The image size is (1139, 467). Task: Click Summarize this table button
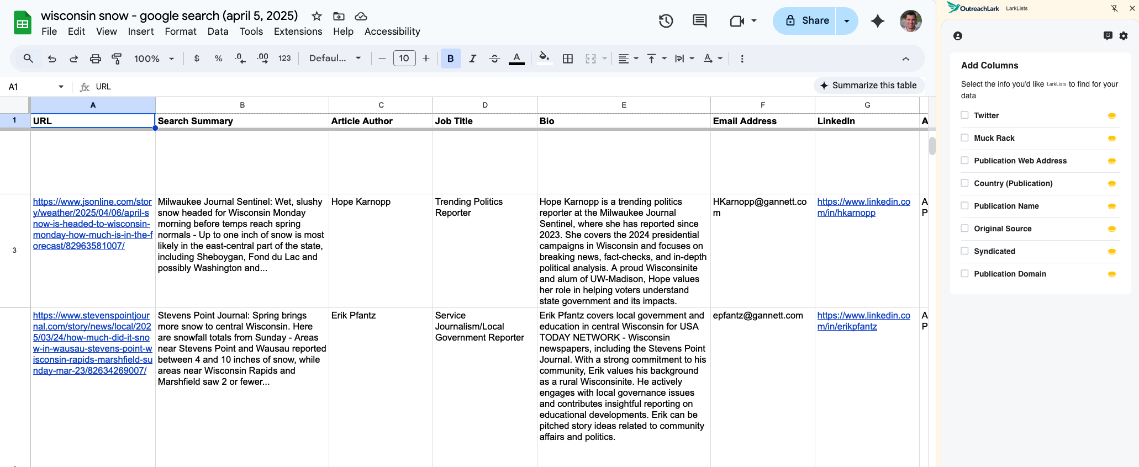pos(869,86)
